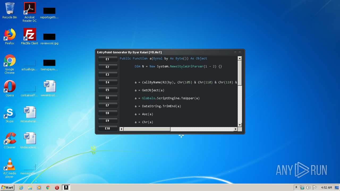Click the 'a = Asc(a)' code line
This screenshot has height=191, width=340.
(144, 114)
